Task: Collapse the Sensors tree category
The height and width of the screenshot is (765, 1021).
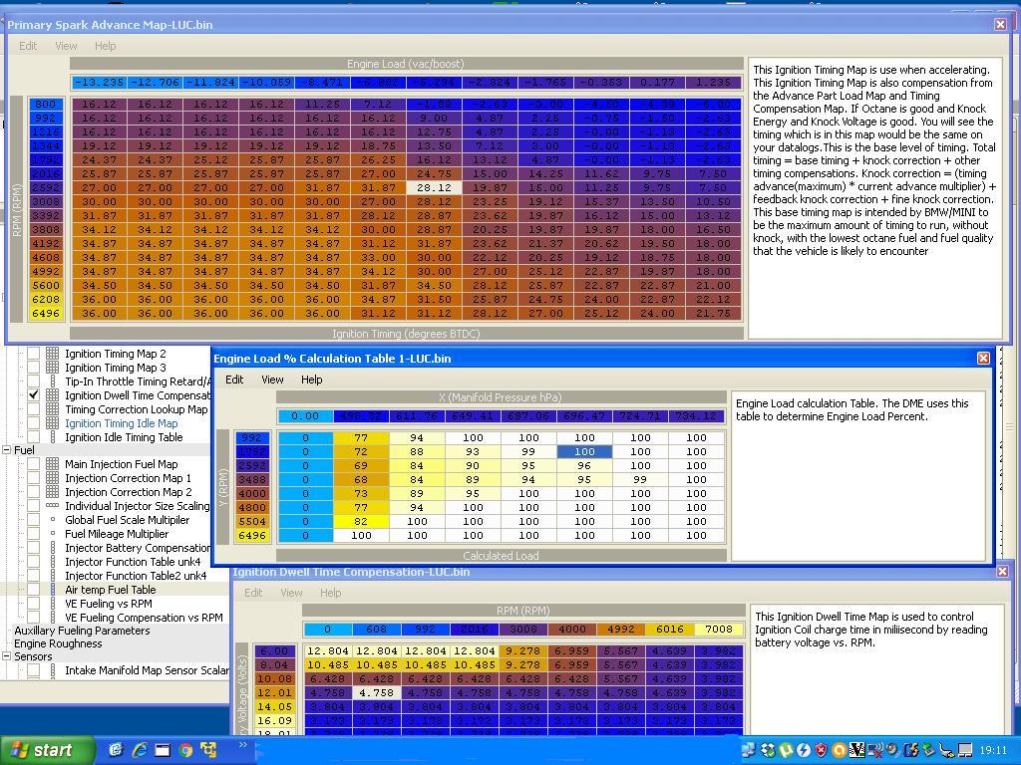Action: (6, 657)
